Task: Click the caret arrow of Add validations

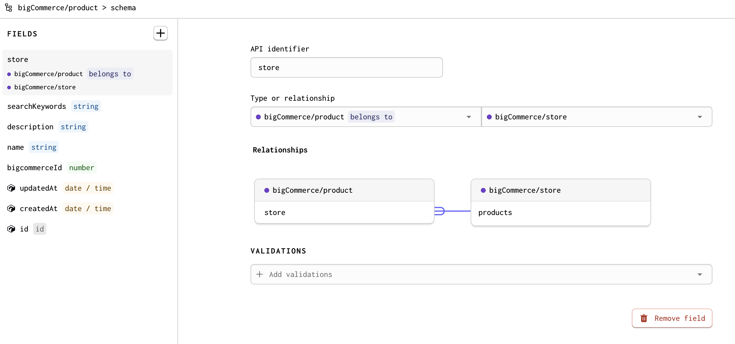Action: coord(700,274)
